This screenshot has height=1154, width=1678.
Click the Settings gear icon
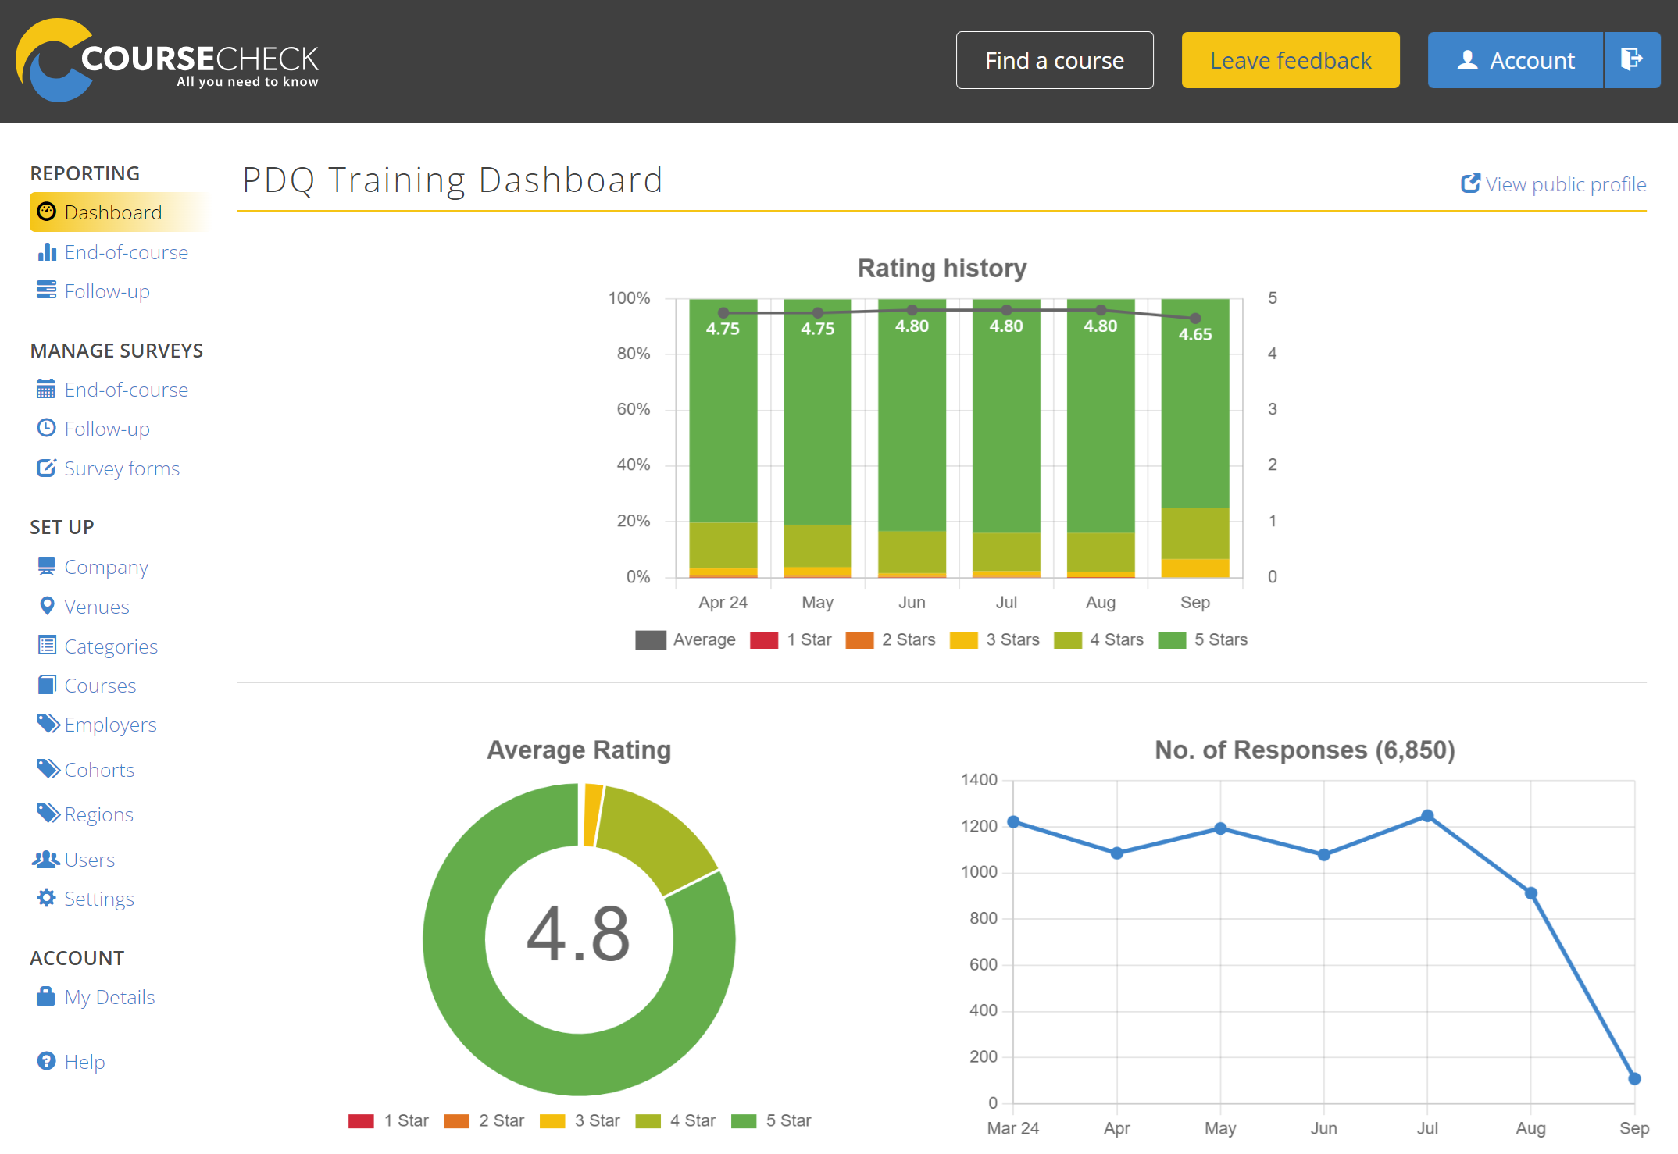click(47, 898)
